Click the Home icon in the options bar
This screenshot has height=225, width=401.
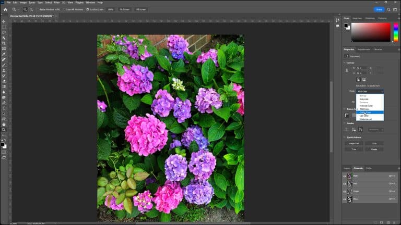[5, 9]
